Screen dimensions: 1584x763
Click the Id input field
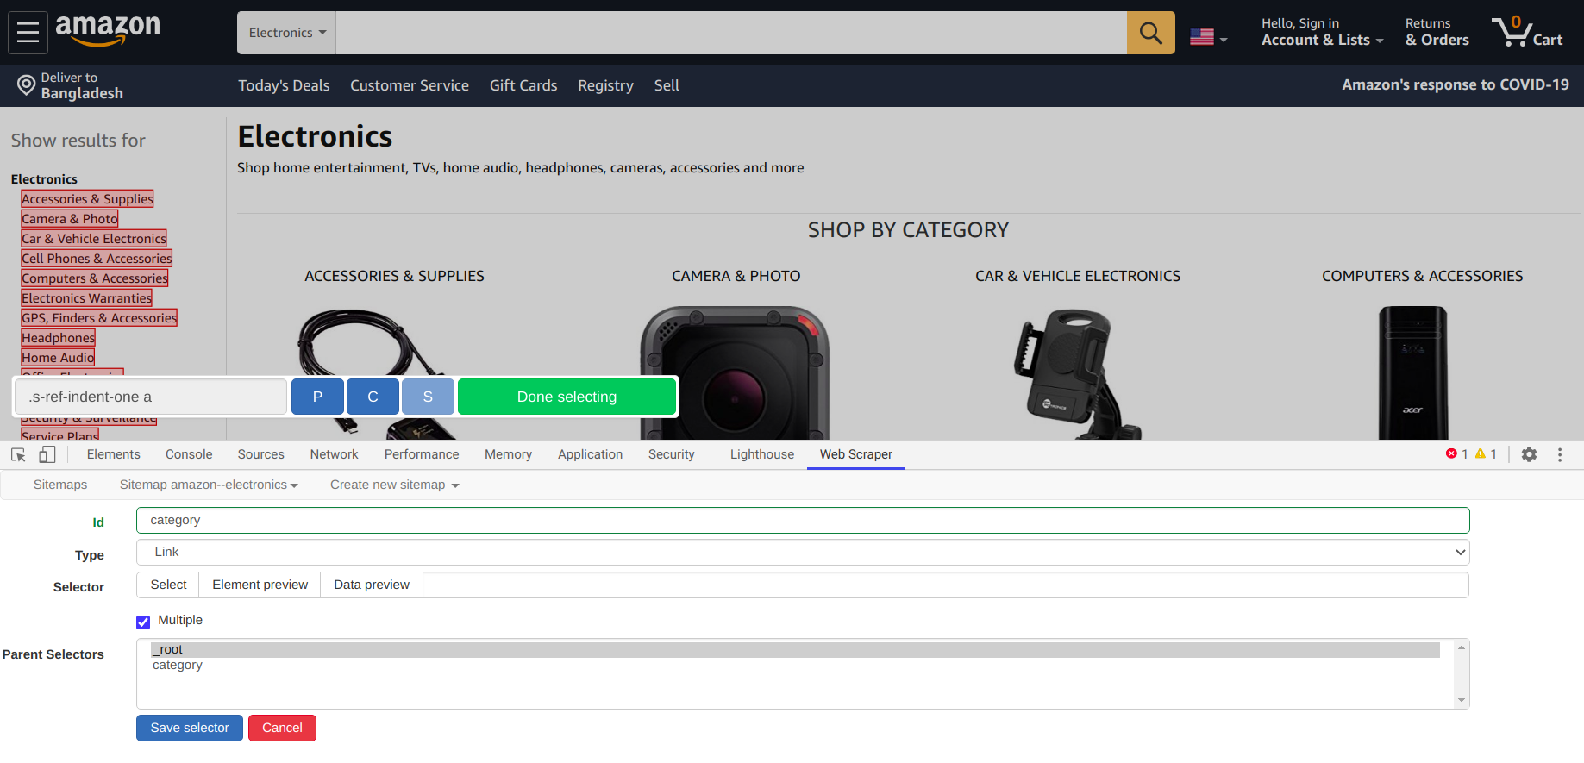click(803, 521)
